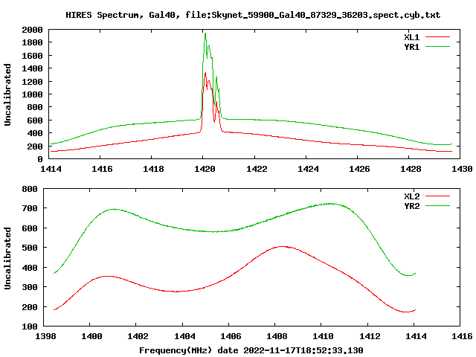Click the 1430 x-axis tick label
476x357 pixels.
coord(462,169)
